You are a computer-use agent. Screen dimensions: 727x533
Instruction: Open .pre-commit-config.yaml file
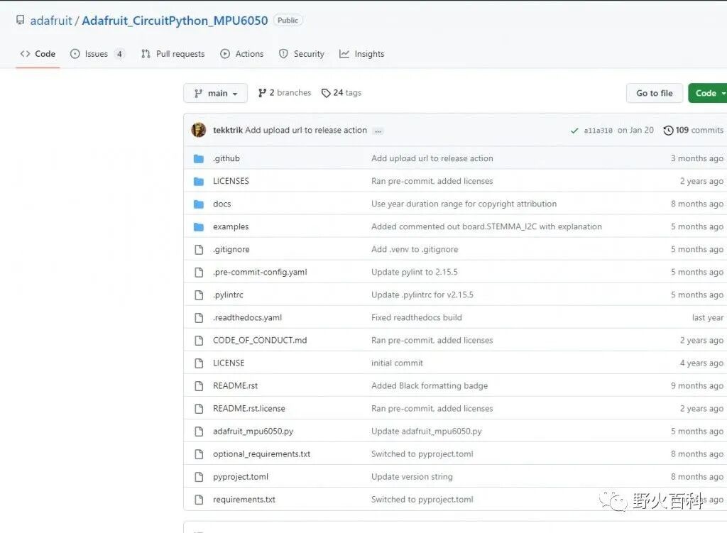260,272
